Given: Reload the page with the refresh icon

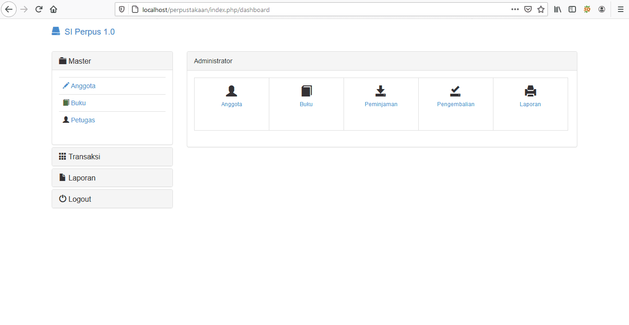Looking at the screenshot, I should pos(39,9).
